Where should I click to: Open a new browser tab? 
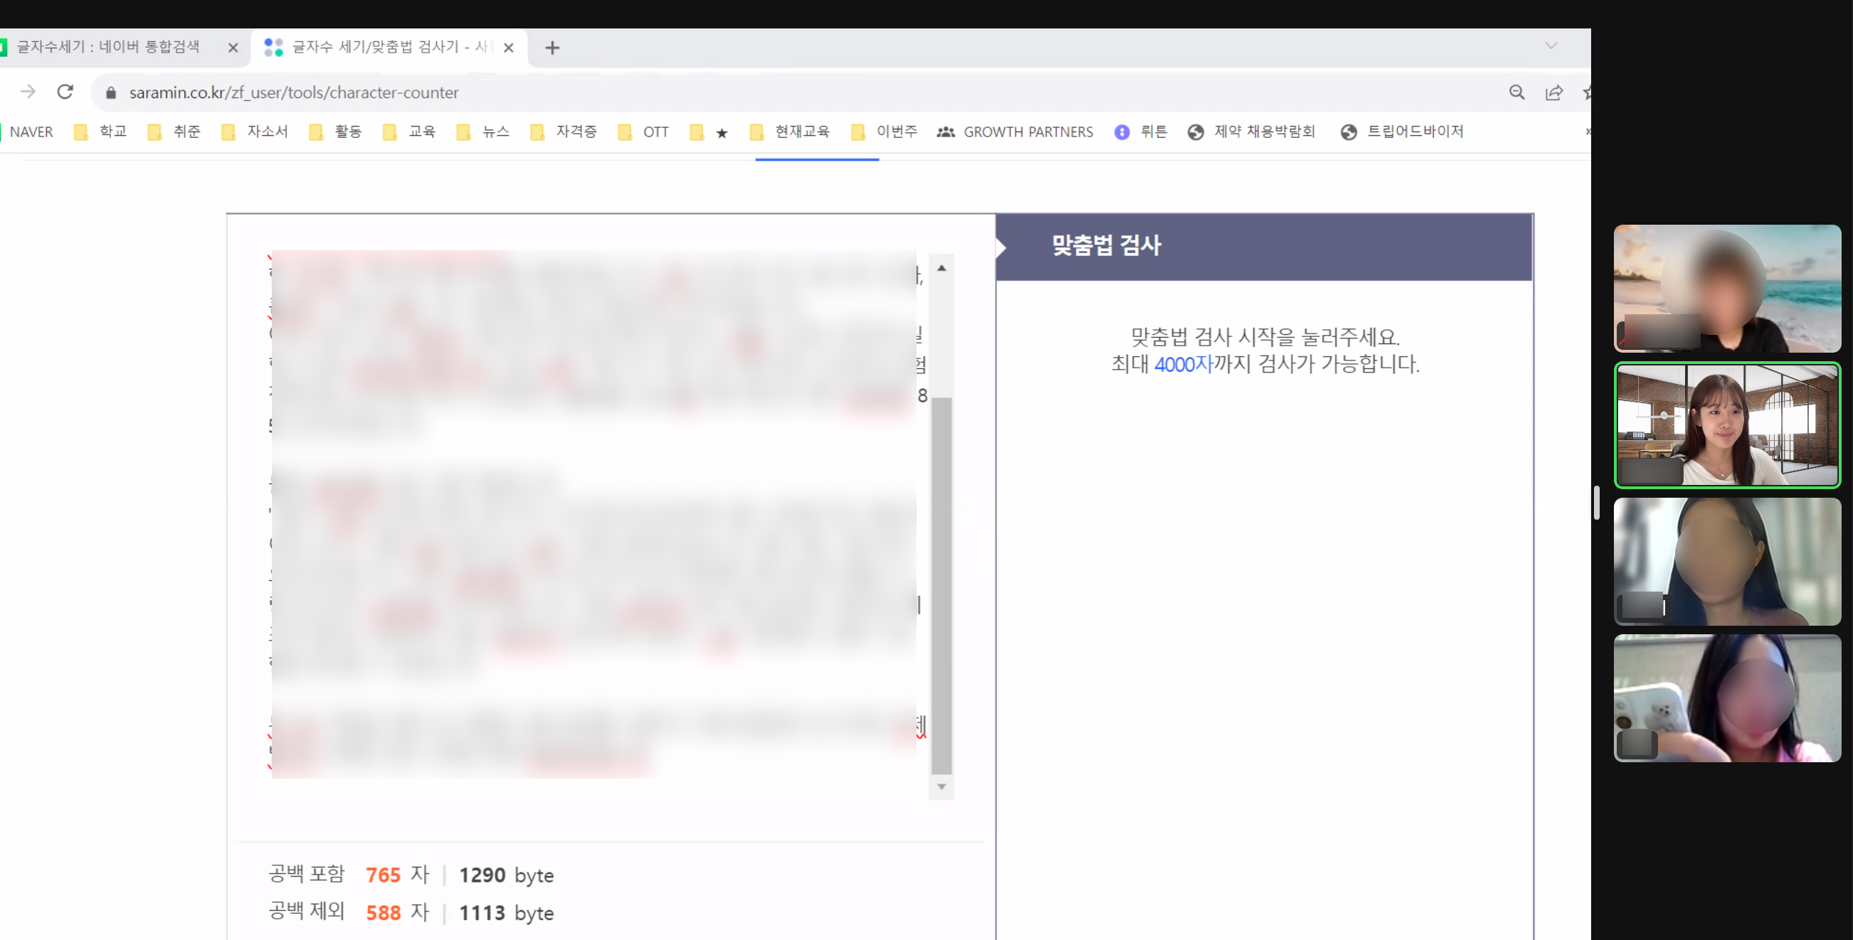[551, 48]
